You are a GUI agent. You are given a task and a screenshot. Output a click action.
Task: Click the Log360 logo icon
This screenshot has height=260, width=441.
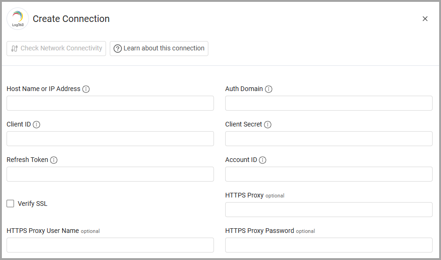(x=18, y=19)
